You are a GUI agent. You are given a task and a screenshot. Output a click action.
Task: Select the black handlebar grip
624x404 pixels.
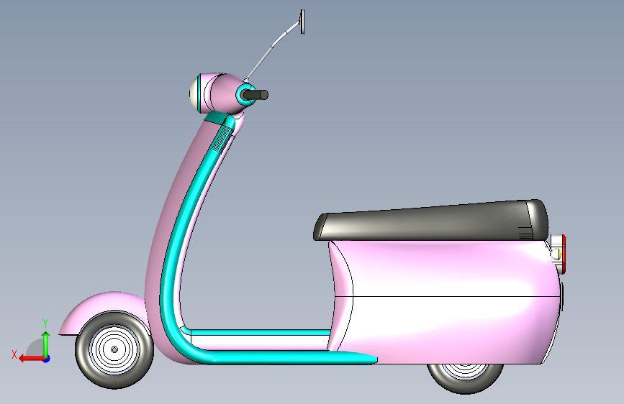[257, 95]
